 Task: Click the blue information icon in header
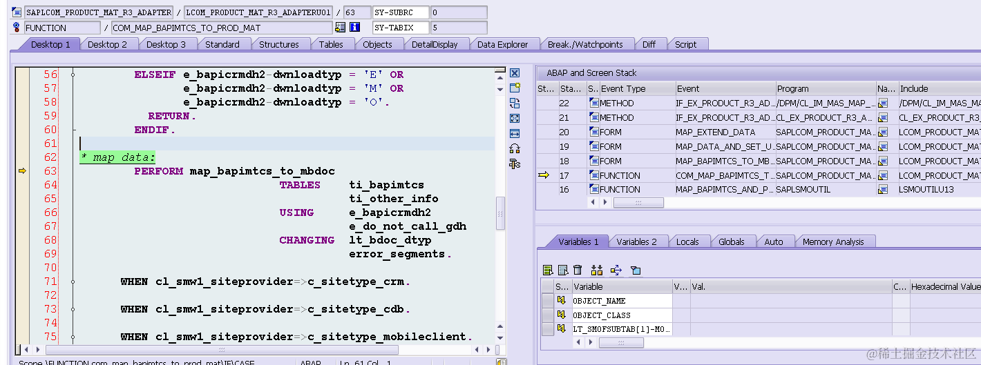point(355,28)
